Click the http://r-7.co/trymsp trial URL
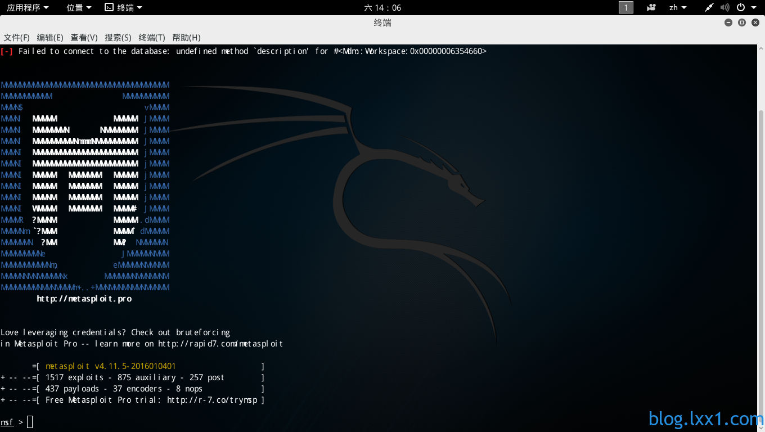Viewport: 765px width, 432px height. pos(212,400)
